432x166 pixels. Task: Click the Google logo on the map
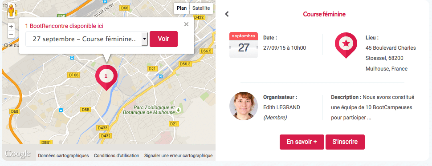tap(17, 154)
